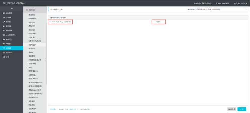
Task: Click the 迷你吧图片上传 page title
Action: click(x=56, y=10)
